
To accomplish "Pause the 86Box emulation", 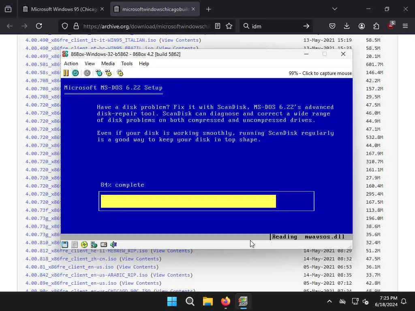I will click(66, 73).
